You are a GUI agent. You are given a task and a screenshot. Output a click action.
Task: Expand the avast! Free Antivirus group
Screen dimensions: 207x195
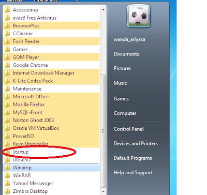point(51,18)
